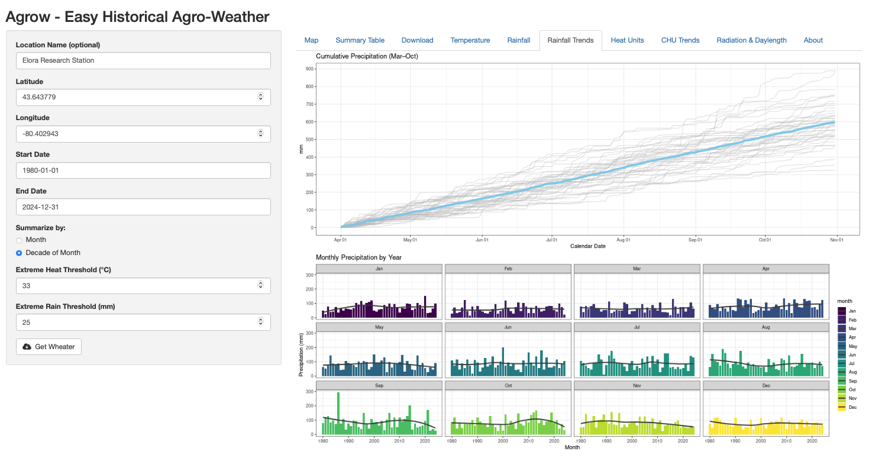
Task: Click the End Date input field
Action: [143, 207]
